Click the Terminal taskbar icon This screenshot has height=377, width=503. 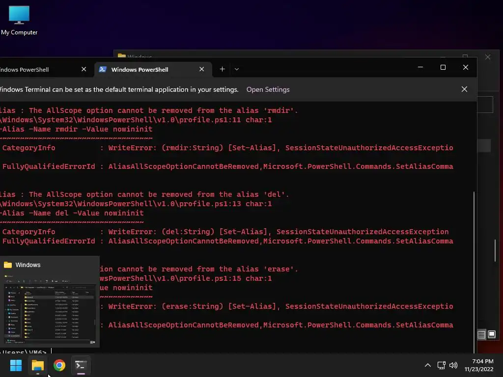(x=81, y=365)
